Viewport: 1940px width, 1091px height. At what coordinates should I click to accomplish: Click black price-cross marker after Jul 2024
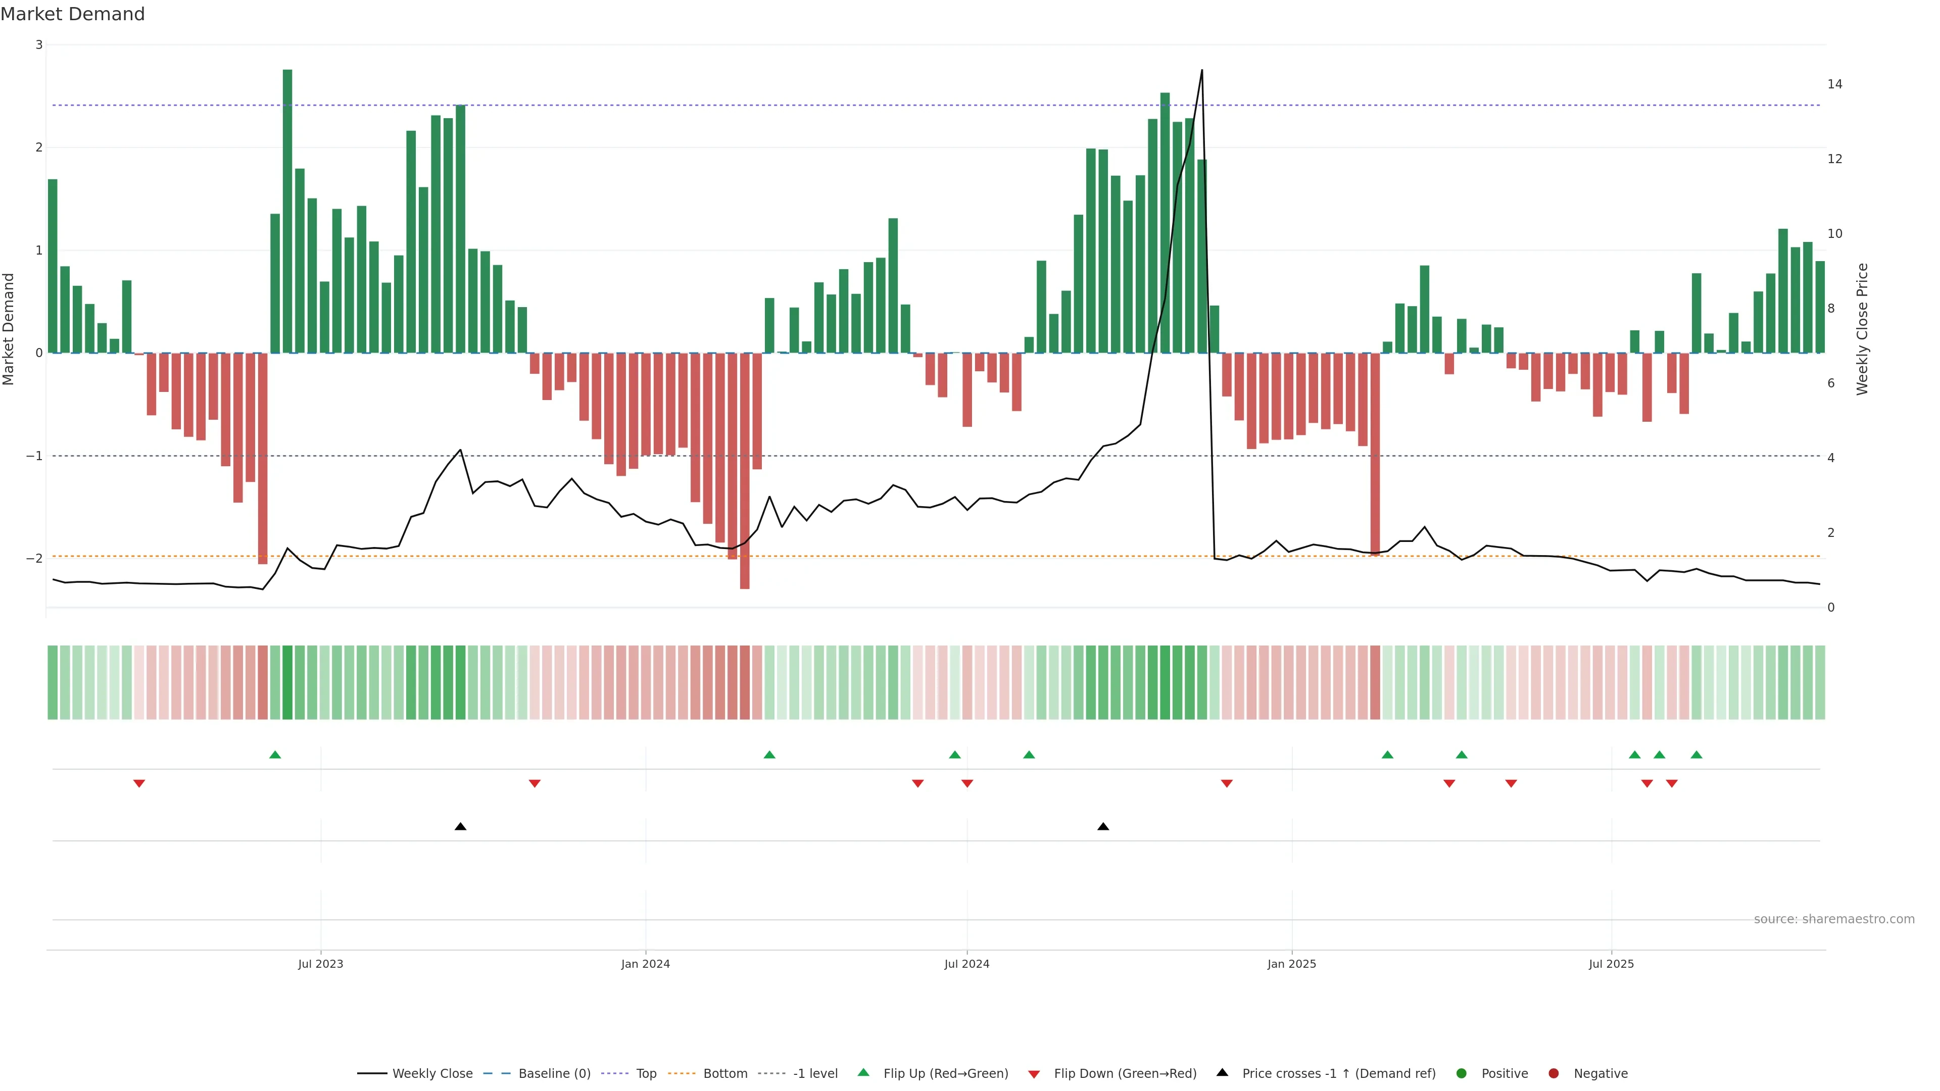(1103, 827)
